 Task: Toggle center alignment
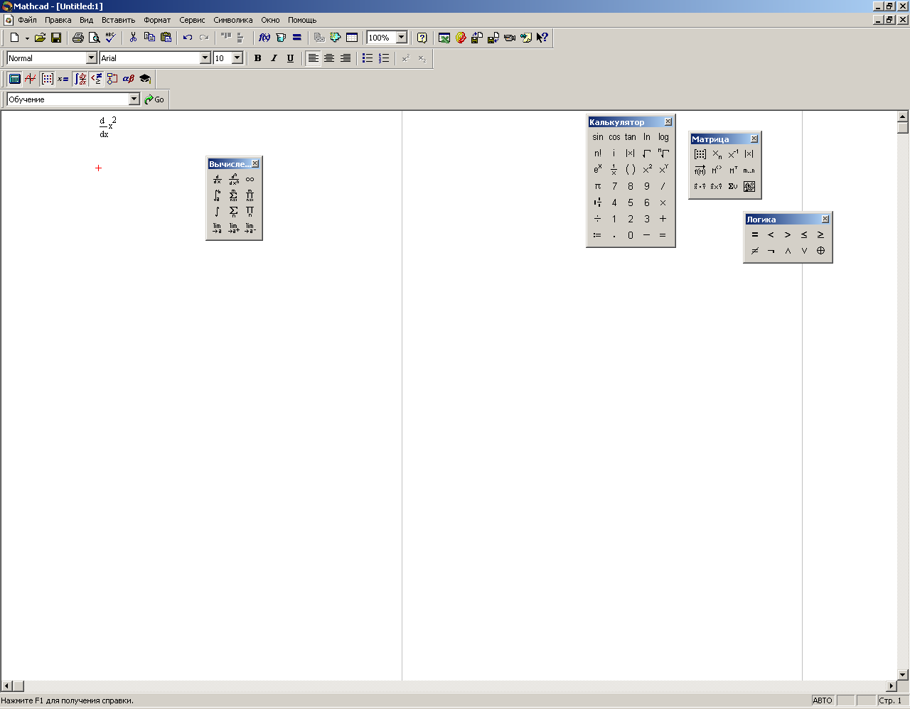coord(329,58)
